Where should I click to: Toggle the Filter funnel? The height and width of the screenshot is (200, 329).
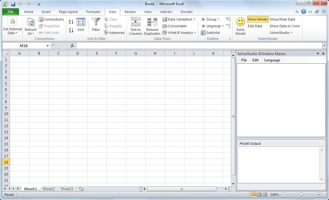[x=96, y=25]
